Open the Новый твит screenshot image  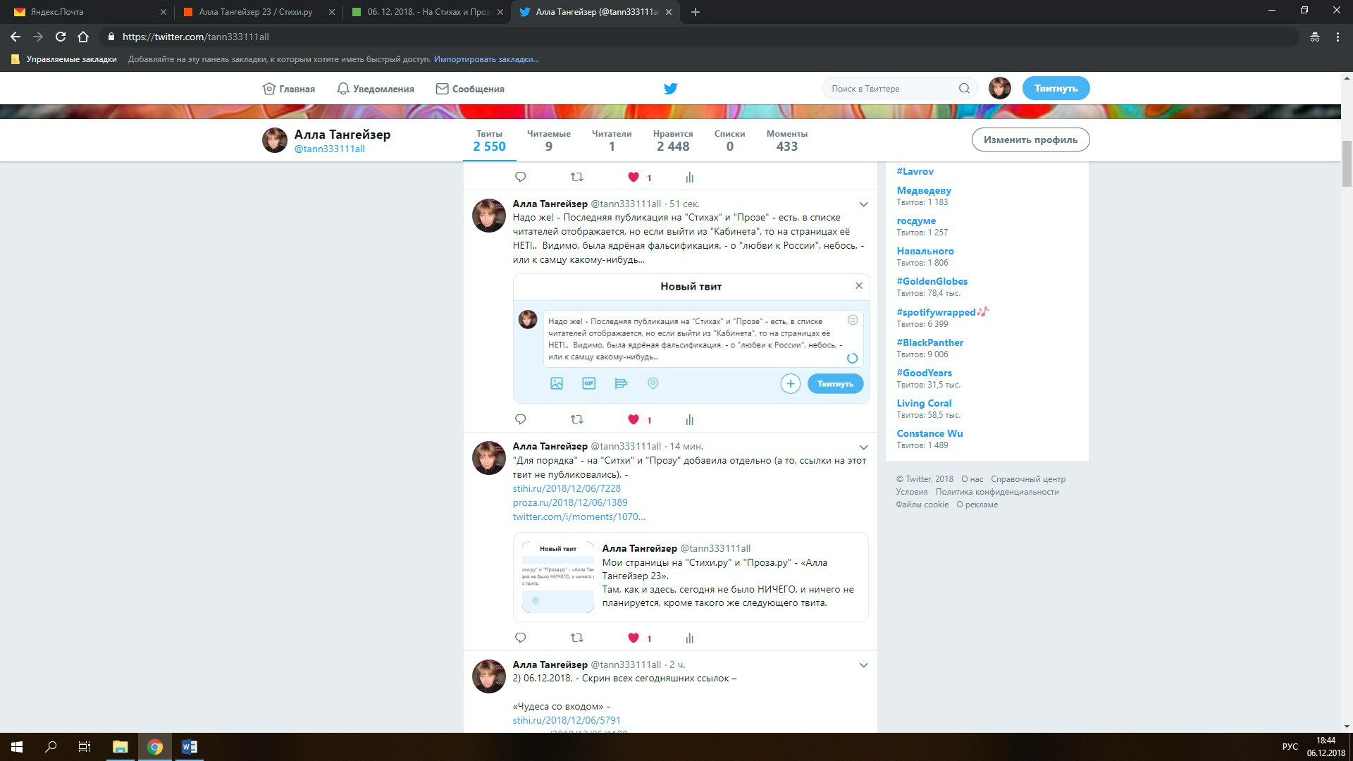coord(691,338)
